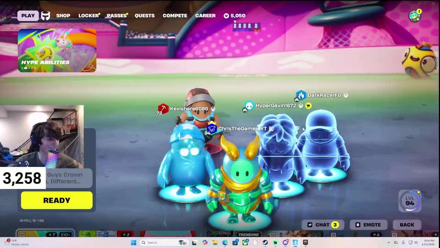Click the party members indicator at top

[x=246, y=27]
